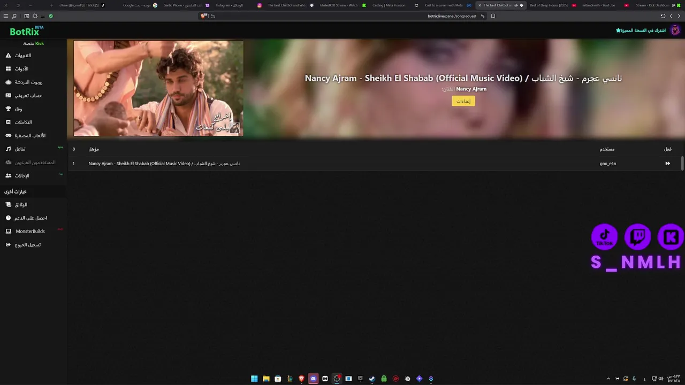Click the BotRix BETA logo
This screenshot has height=385, width=685.
26,31
